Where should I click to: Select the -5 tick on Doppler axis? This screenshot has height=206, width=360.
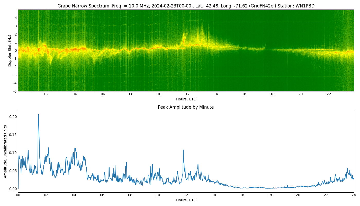click(15, 91)
